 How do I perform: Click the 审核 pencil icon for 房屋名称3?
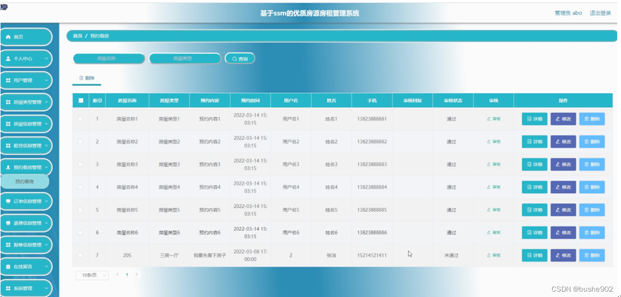[489, 164]
